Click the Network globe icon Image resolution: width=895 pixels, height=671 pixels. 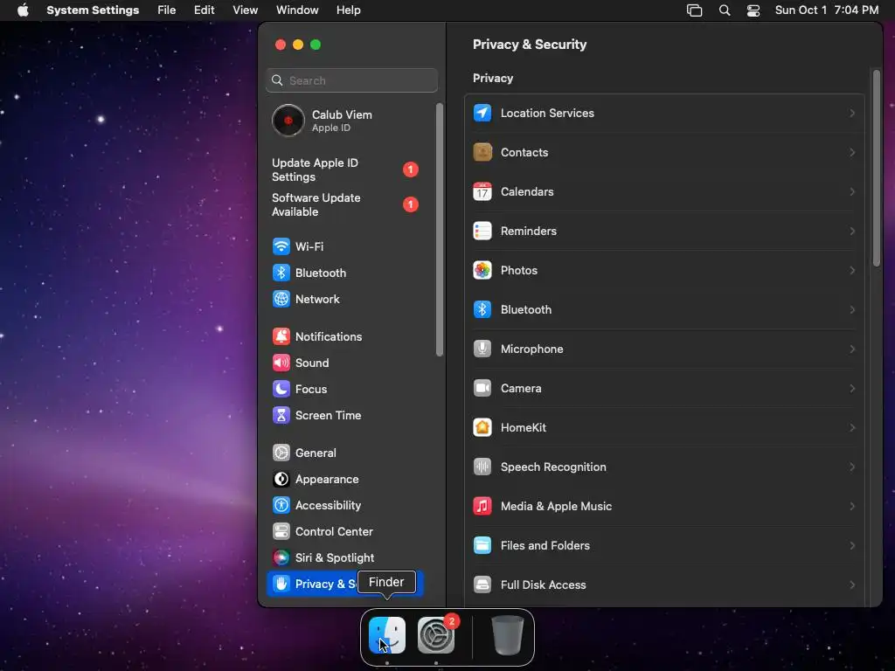(281, 299)
